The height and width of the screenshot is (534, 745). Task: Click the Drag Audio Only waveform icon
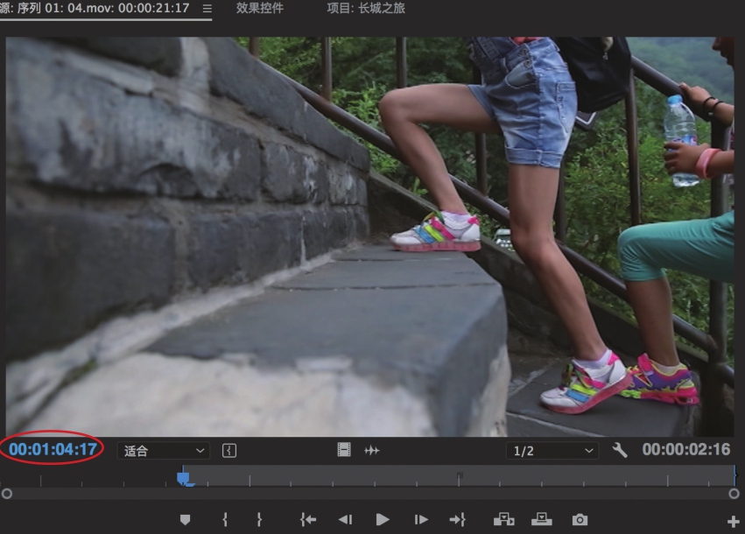click(372, 450)
